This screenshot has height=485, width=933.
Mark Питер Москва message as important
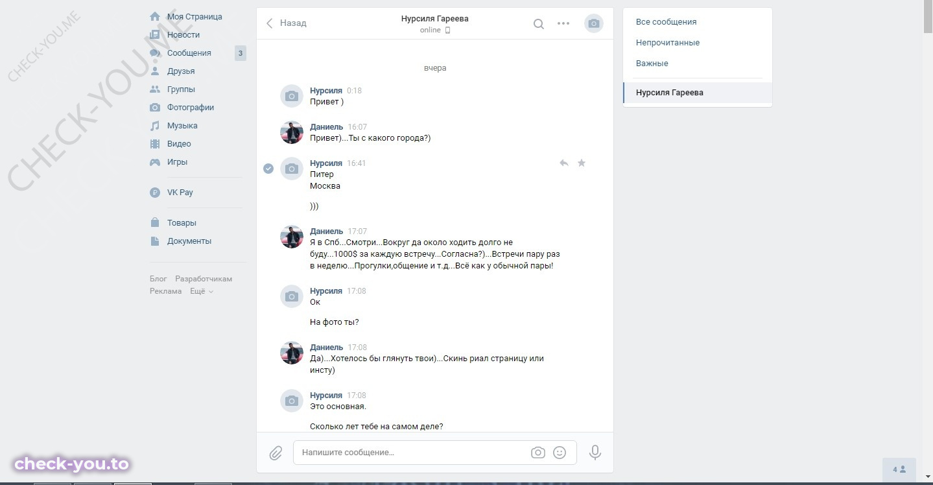[x=582, y=163]
